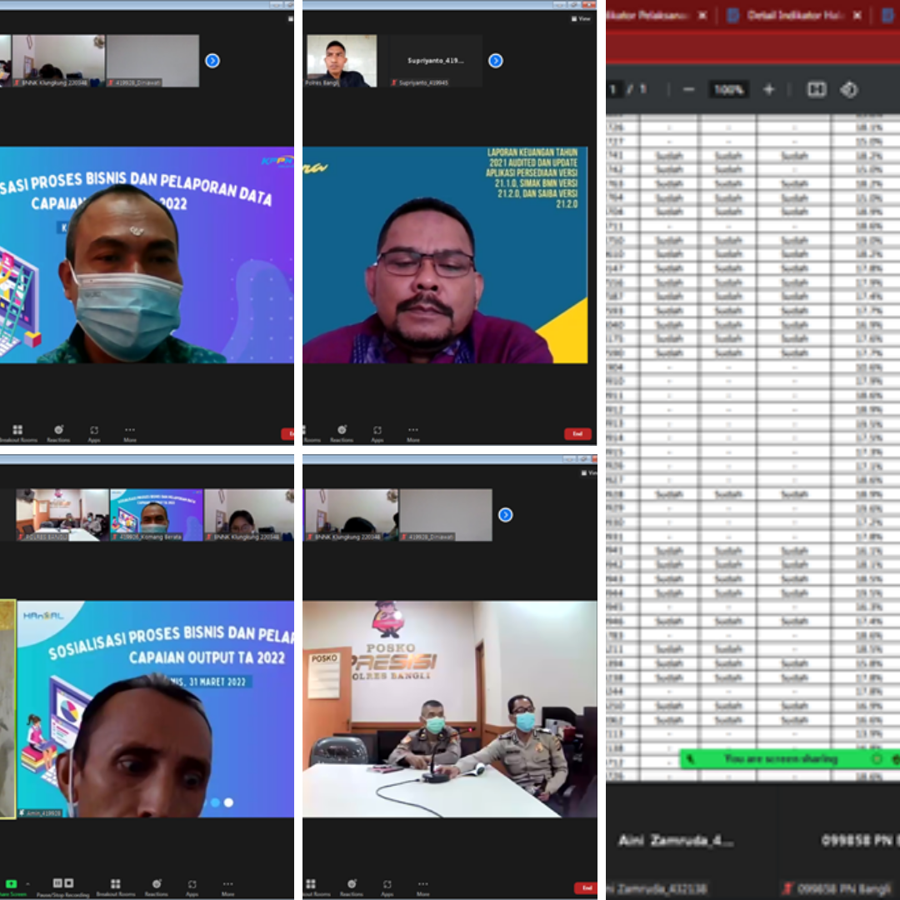Rotate the PDF using the rotate icon
This screenshot has width=900, height=900.
pos(848,89)
